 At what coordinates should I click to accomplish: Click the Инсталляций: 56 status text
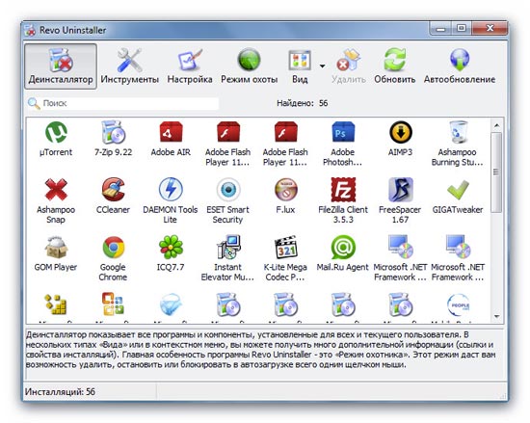[60, 392]
